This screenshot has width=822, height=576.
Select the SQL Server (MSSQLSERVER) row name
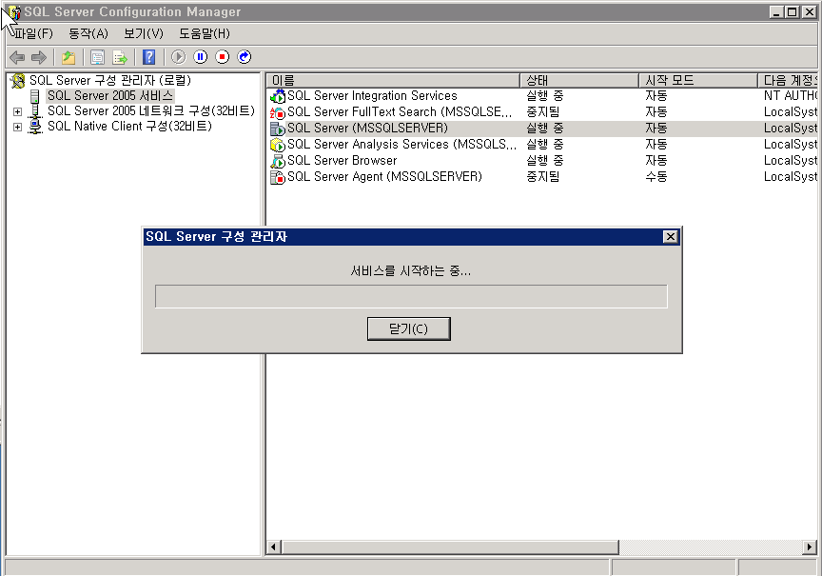pyautogui.click(x=368, y=129)
